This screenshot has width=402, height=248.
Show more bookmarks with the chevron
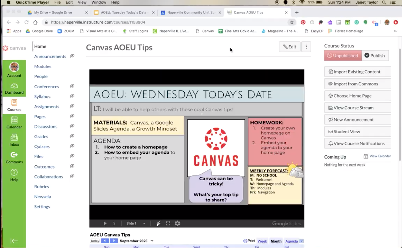click(x=395, y=31)
